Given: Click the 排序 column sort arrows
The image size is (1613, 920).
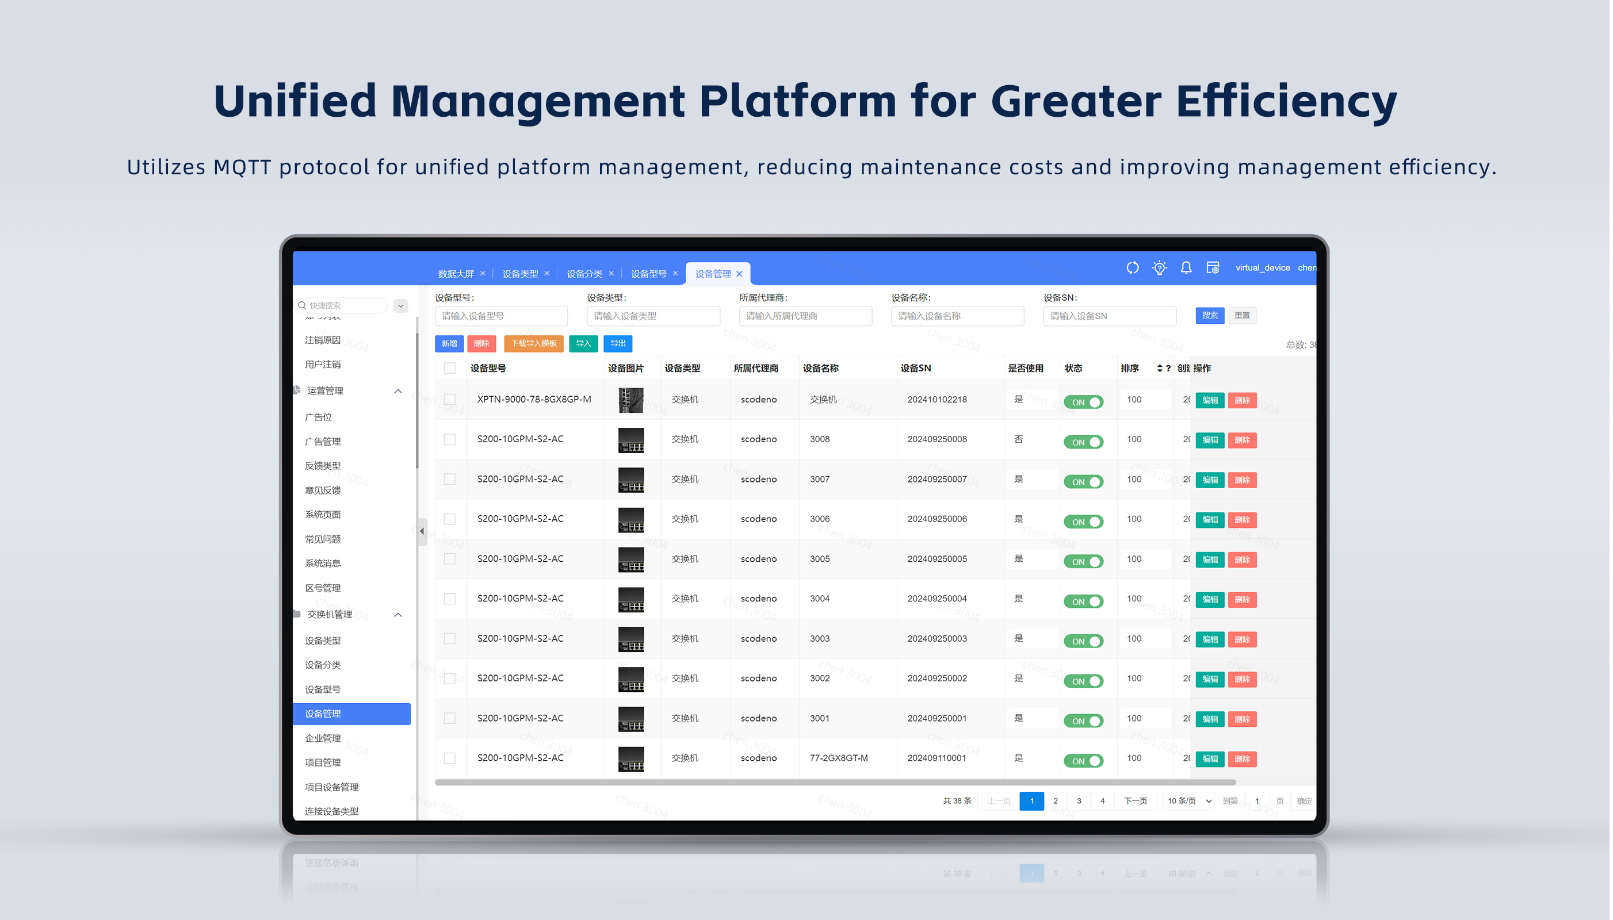Looking at the screenshot, I should click(x=1159, y=369).
